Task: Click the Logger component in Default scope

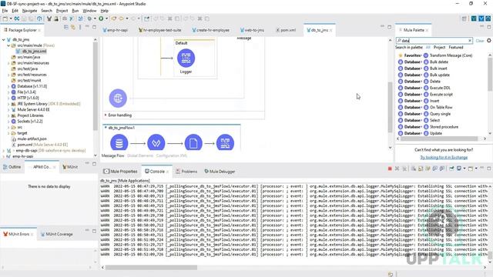Action: coord(186,58)
